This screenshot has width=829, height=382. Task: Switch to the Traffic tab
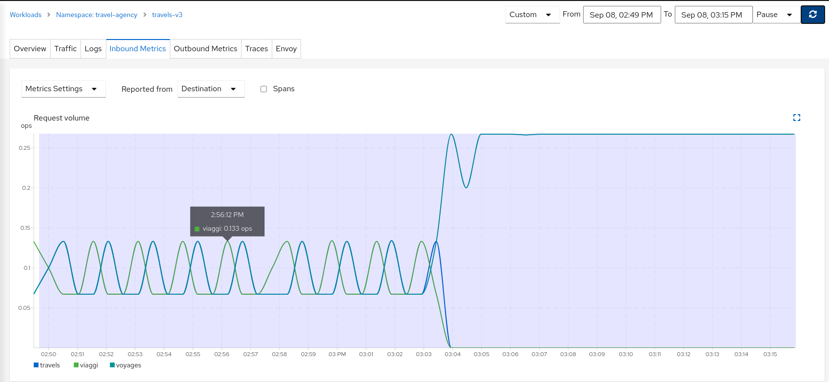coord(65,49)
